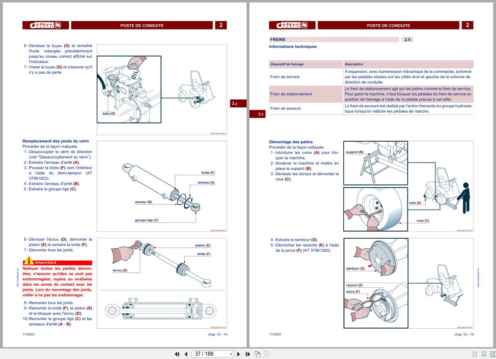496x359 pixels.
Task: Click the wheel nut removal illustration
Action: coord(376,209)
